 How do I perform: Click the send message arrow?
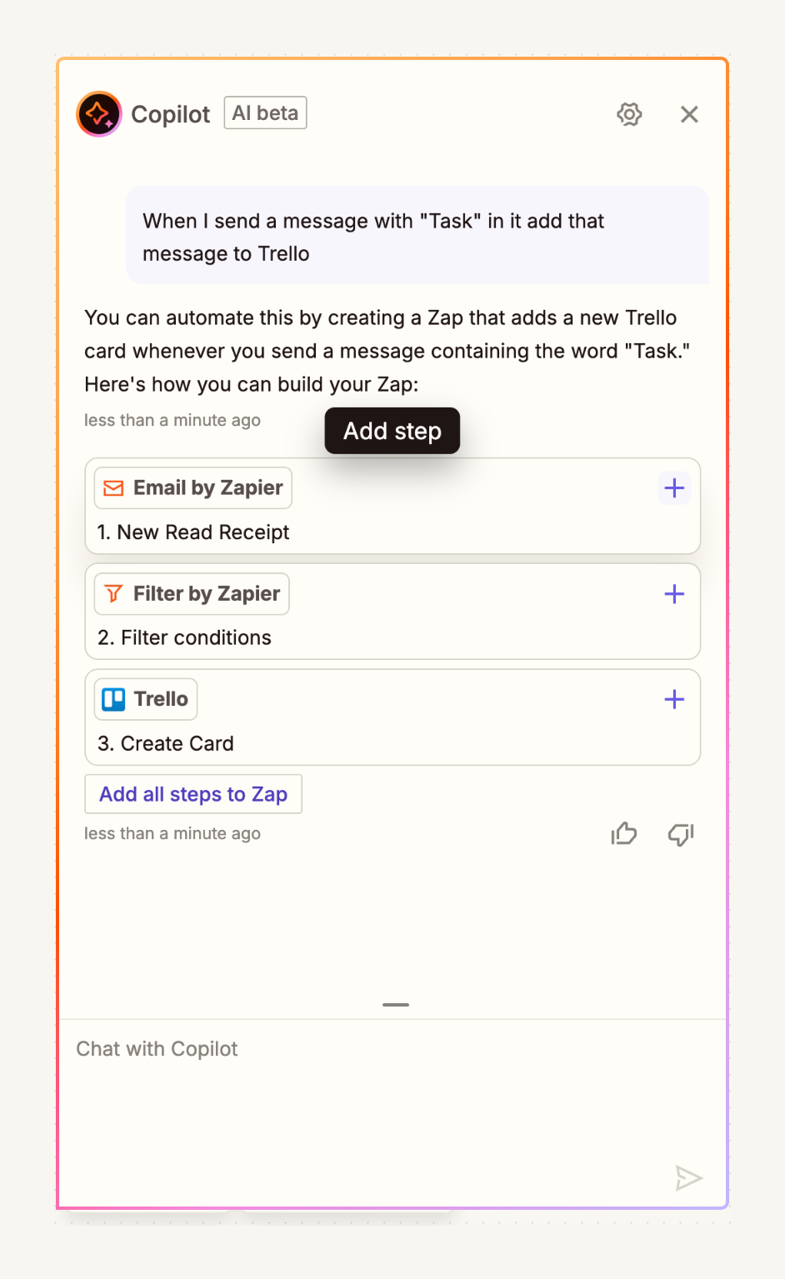coord(688,1178)
